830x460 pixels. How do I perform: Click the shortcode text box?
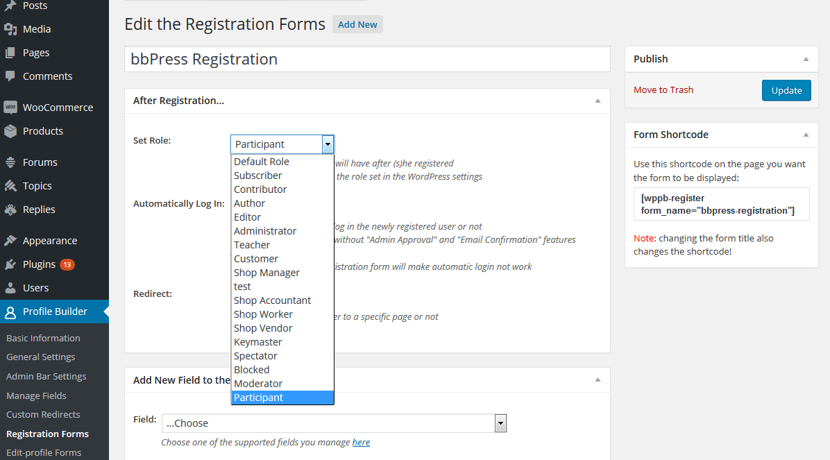point(721,204)
